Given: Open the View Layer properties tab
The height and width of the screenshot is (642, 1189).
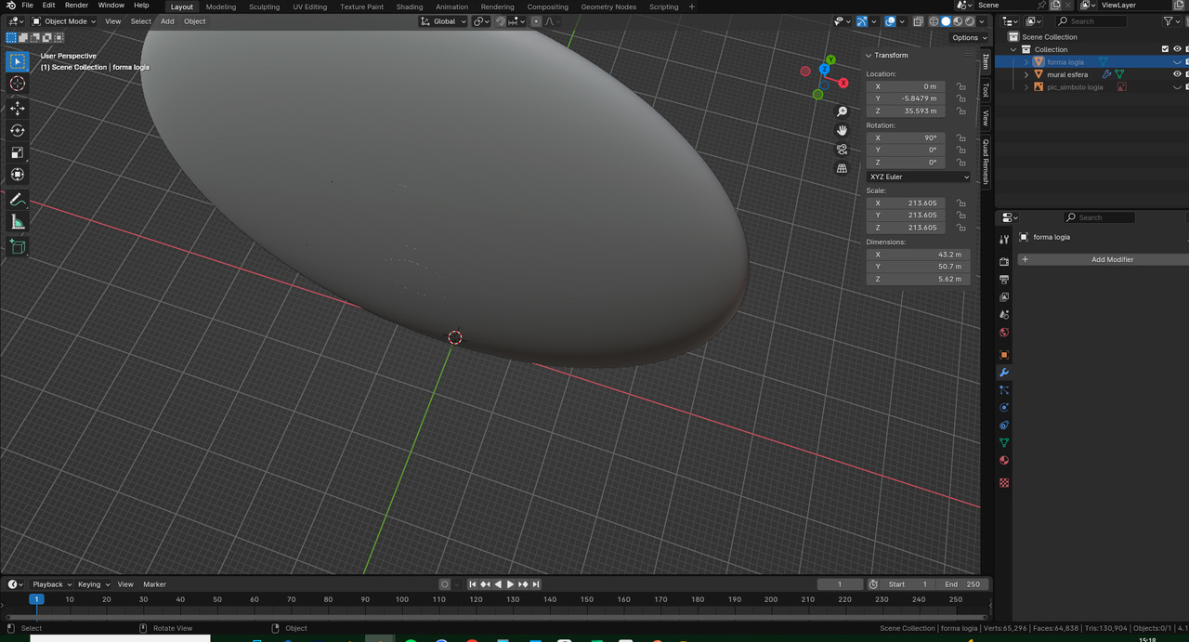Looking at the screenshot, I should [x=1004, y=297].
